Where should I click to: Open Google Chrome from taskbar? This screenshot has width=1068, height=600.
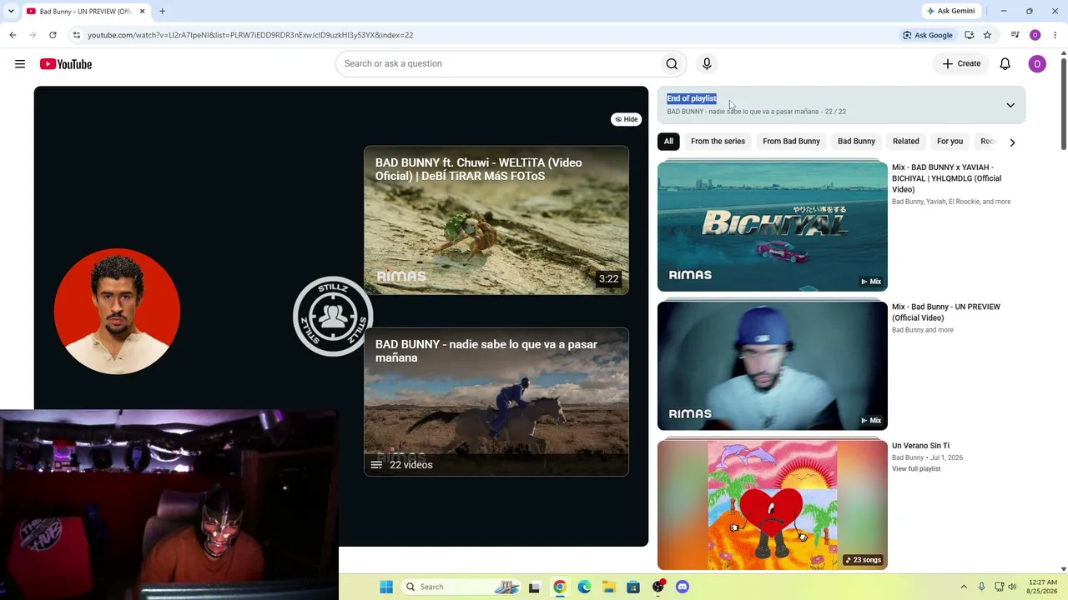pyautogui.click(x=560, y=587)
